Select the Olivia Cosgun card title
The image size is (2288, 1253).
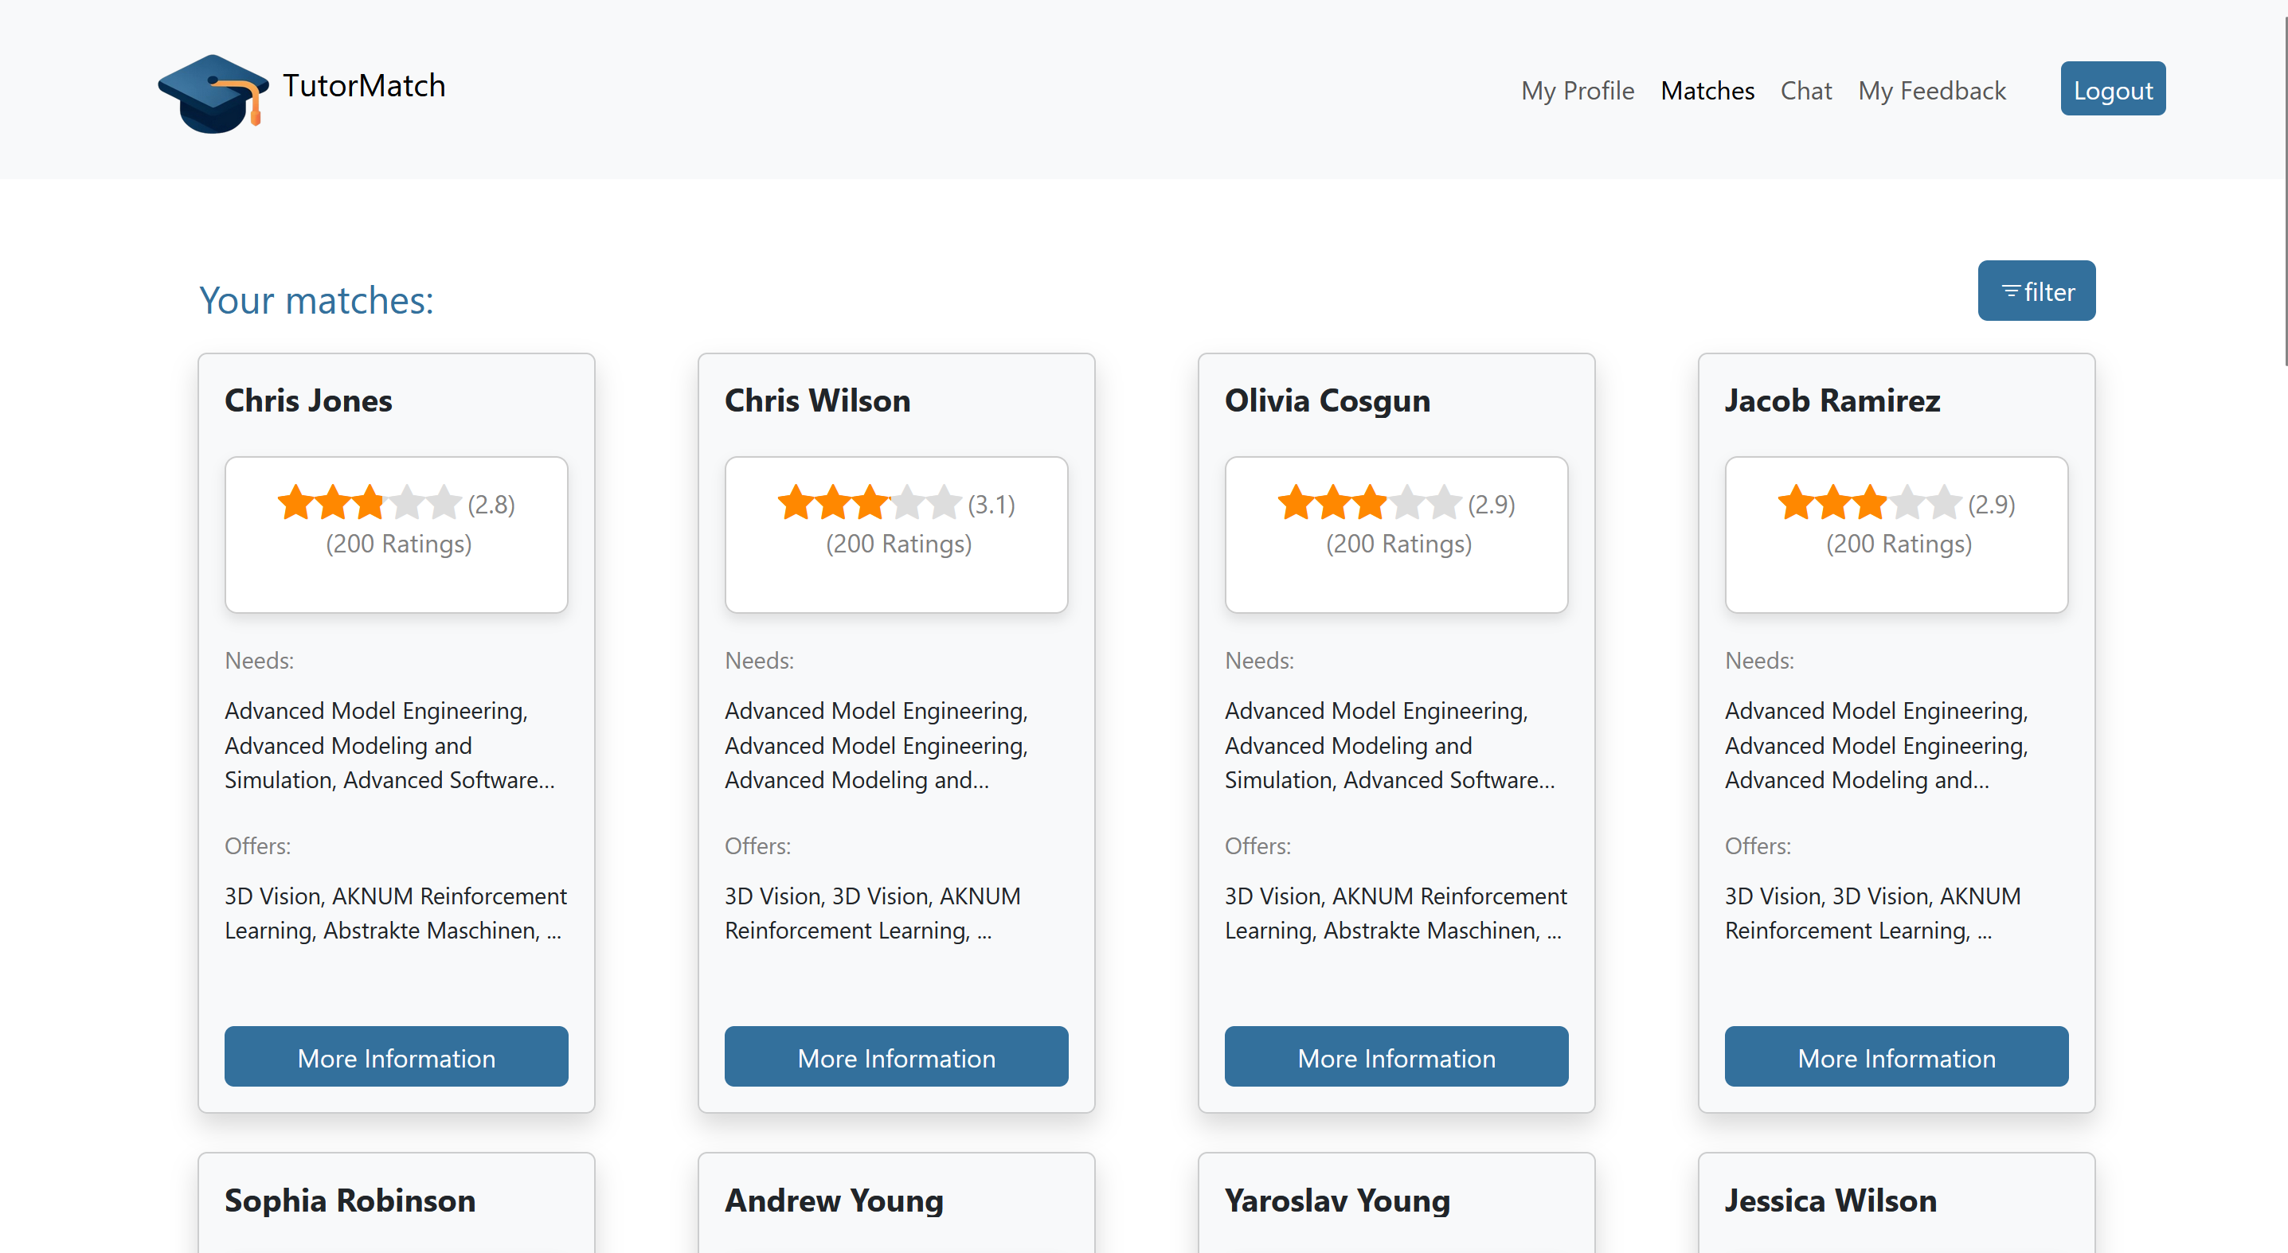pos(1327,401)
